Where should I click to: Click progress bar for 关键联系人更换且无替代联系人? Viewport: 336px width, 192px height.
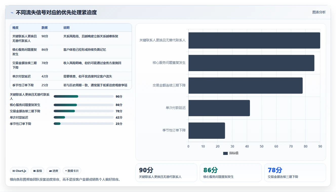84,96
